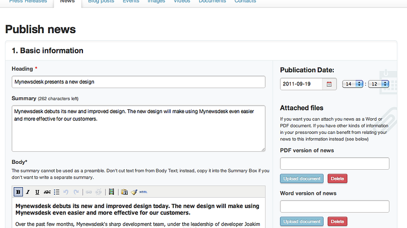Open the publication date calendar picker

click(x=329, y=84)
